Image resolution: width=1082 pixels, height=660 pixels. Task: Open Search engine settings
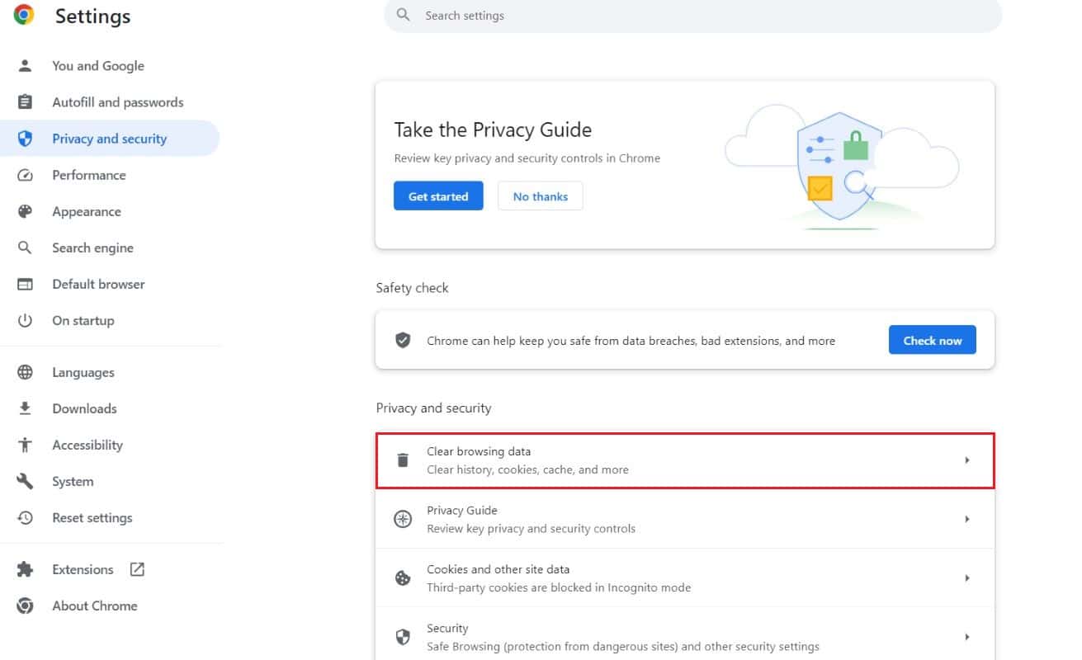tap(92, 247)
